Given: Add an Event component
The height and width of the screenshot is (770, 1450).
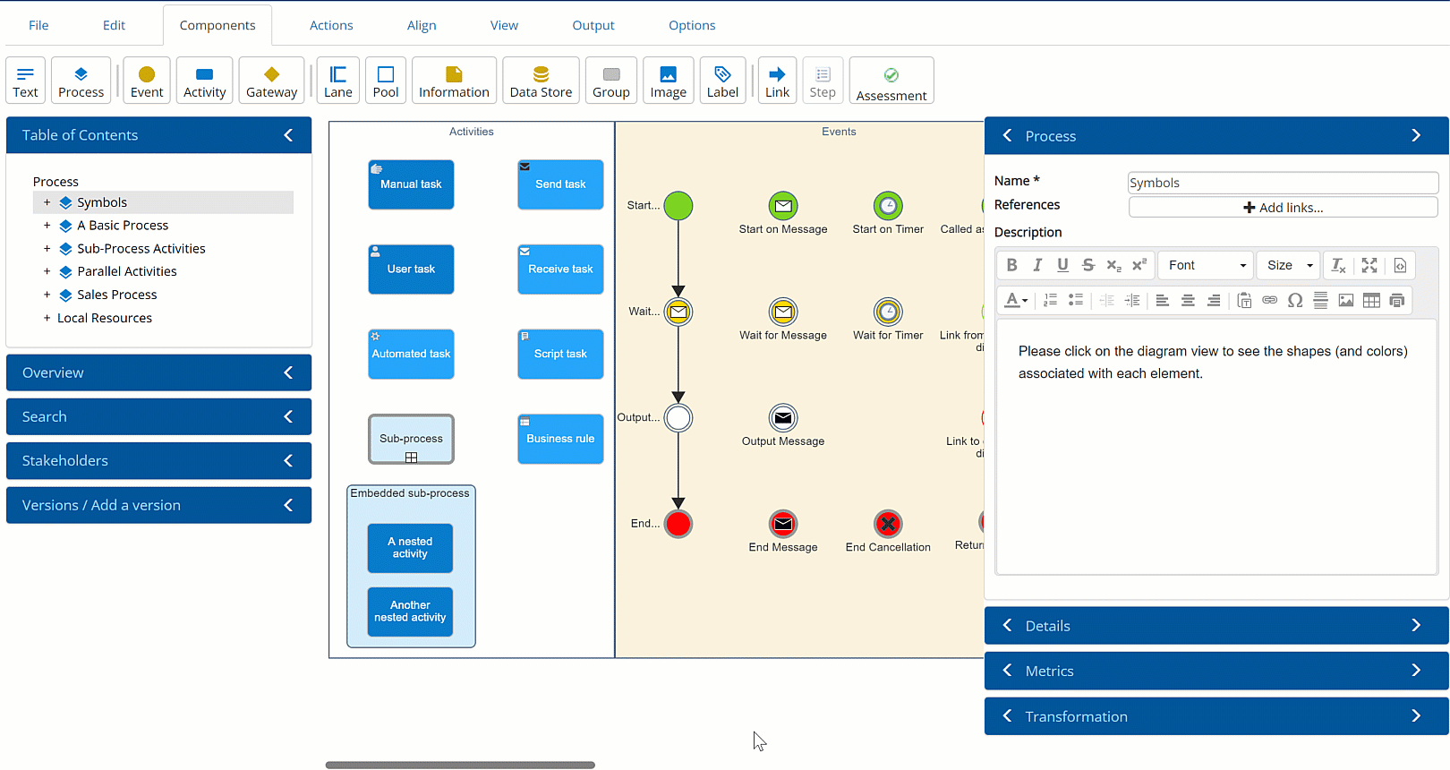Looking at the screenshot, I should pyautogui.click(x=147, y=81).
